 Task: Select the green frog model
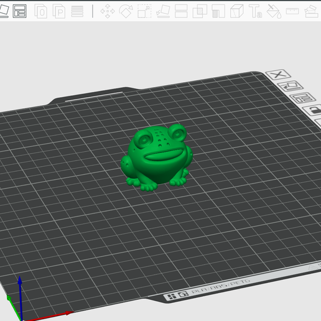click(x=157, y=157)
